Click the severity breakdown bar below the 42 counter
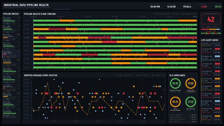 tap(211, 29)
